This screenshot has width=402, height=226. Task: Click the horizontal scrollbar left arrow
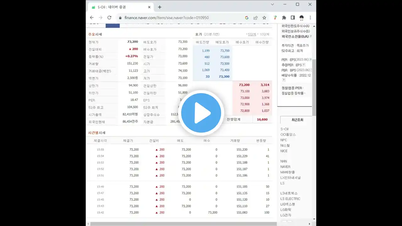(88, 224)
